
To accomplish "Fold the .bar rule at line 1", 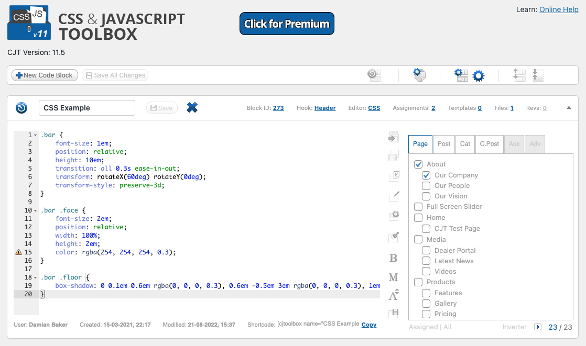I will 36,135.
